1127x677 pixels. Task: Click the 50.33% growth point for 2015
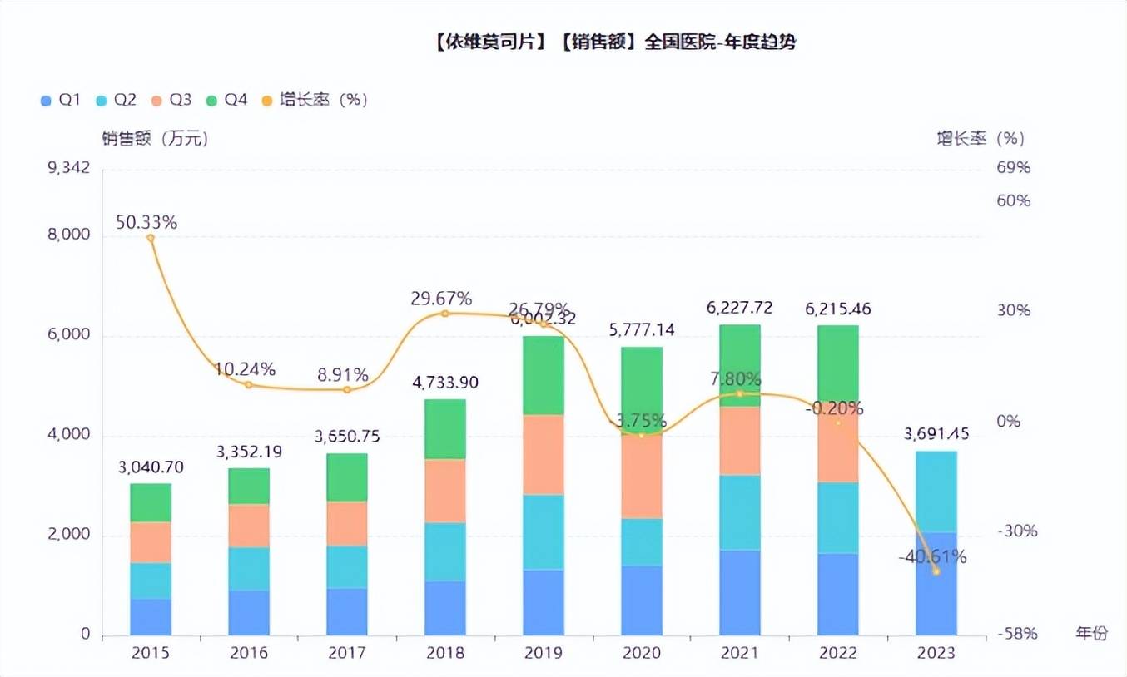click(x=151, y=238)
